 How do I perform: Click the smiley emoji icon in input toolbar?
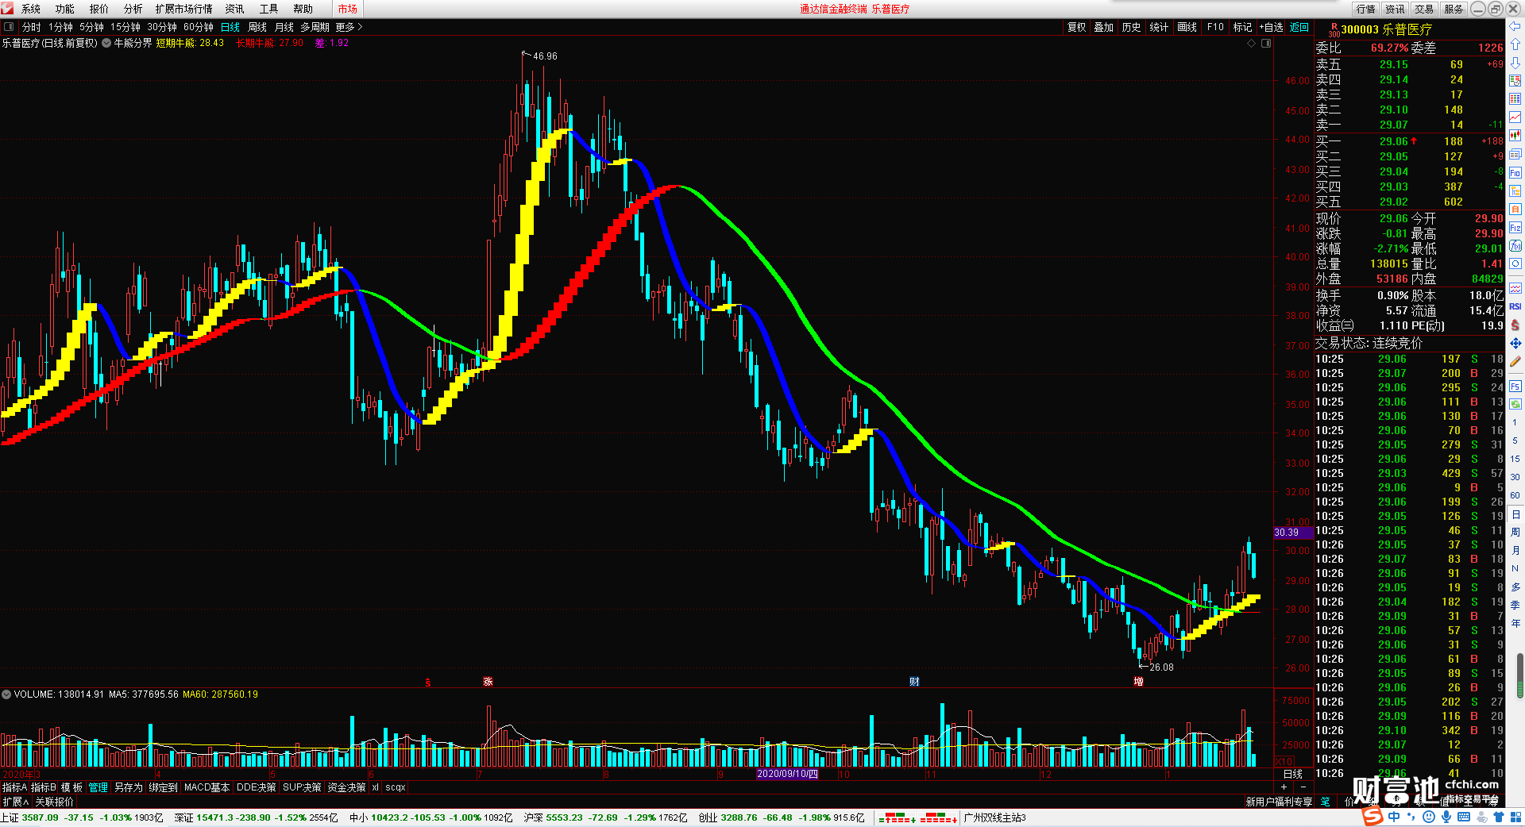click(1429, 817)
